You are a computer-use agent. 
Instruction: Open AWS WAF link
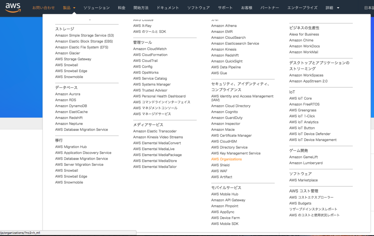pyautogui.click(x=219, y=171)
